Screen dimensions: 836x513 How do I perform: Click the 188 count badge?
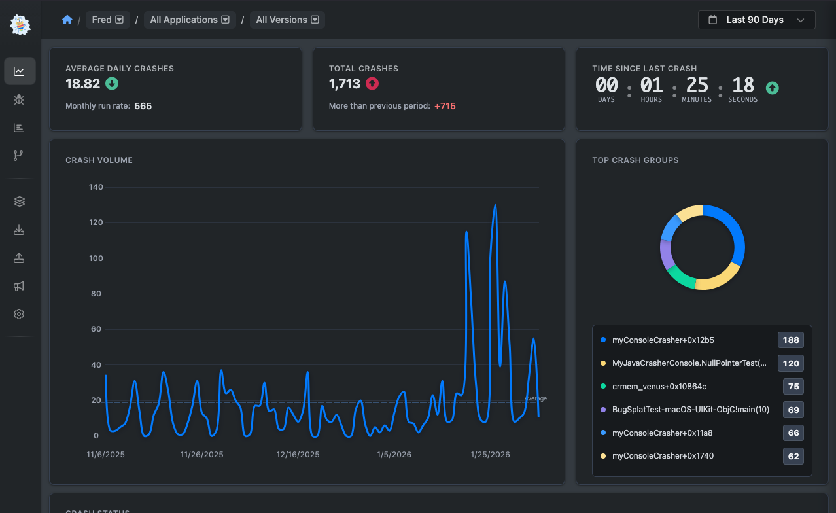pyautogui.click(x=790, y=340)
